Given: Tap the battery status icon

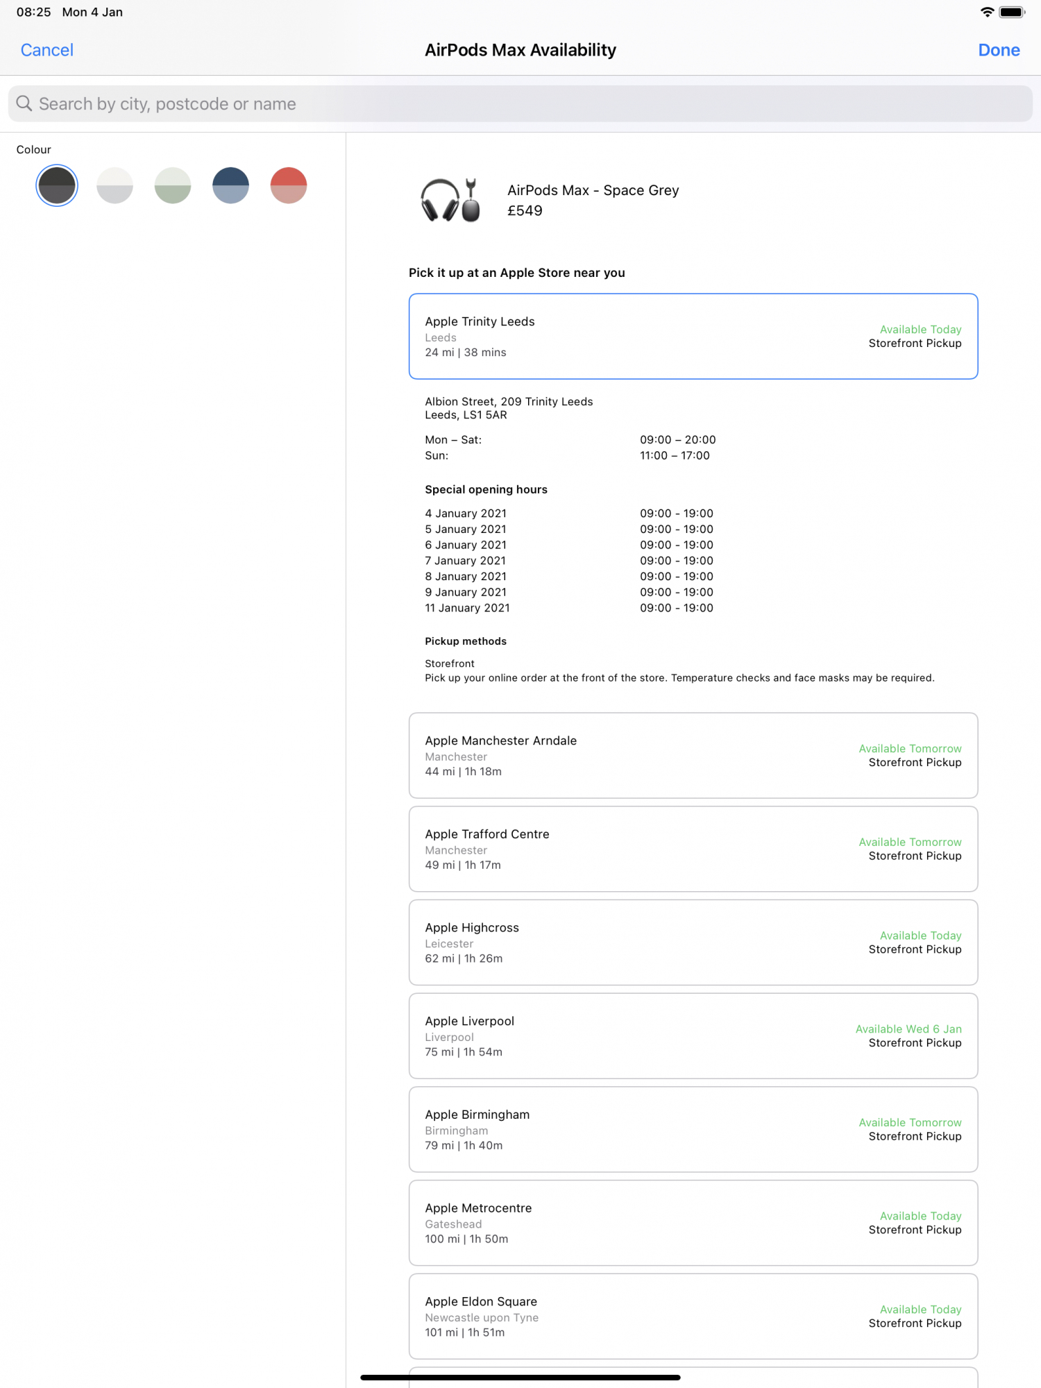Looking at the screenshot, I should (1012, 12).
